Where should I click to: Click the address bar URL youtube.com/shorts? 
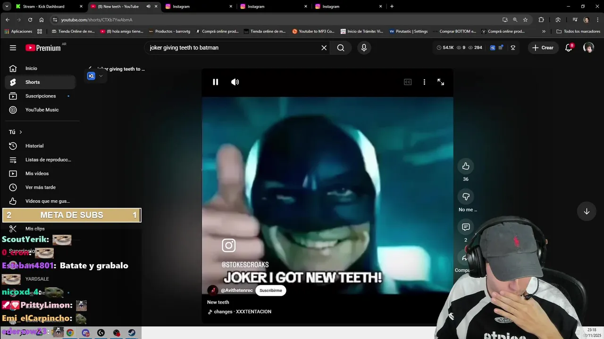coord(97,20)
